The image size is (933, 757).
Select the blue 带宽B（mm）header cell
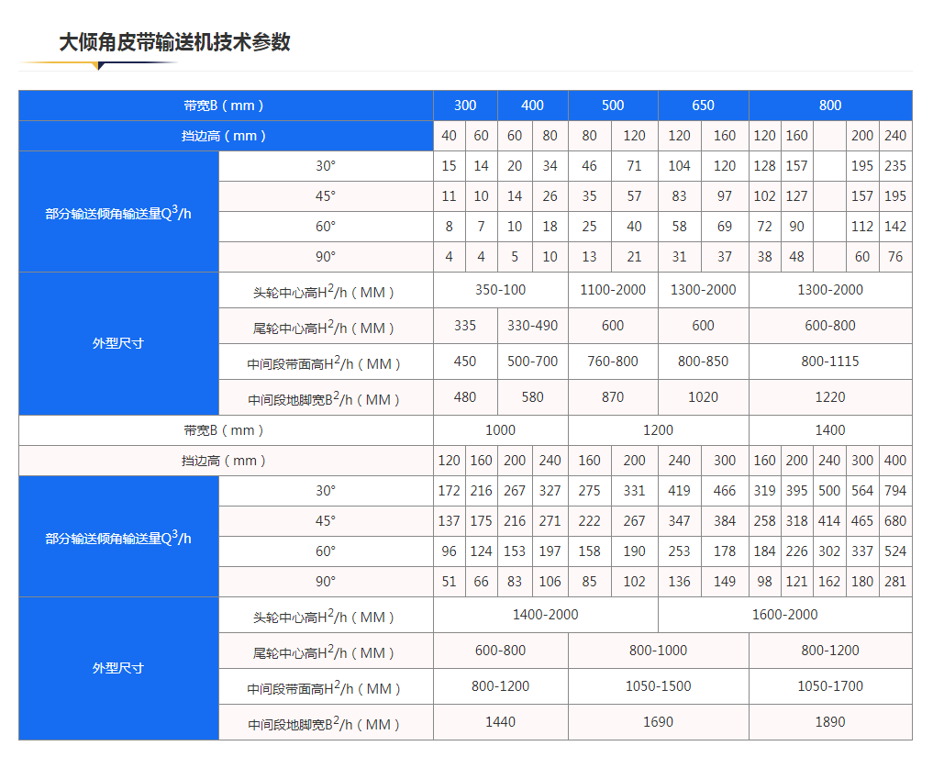pos(226,106)
